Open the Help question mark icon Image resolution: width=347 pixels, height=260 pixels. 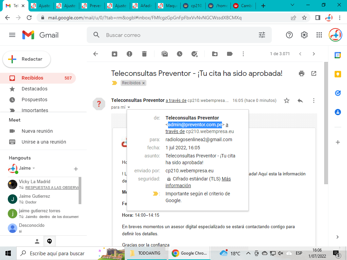pos(289,35)
